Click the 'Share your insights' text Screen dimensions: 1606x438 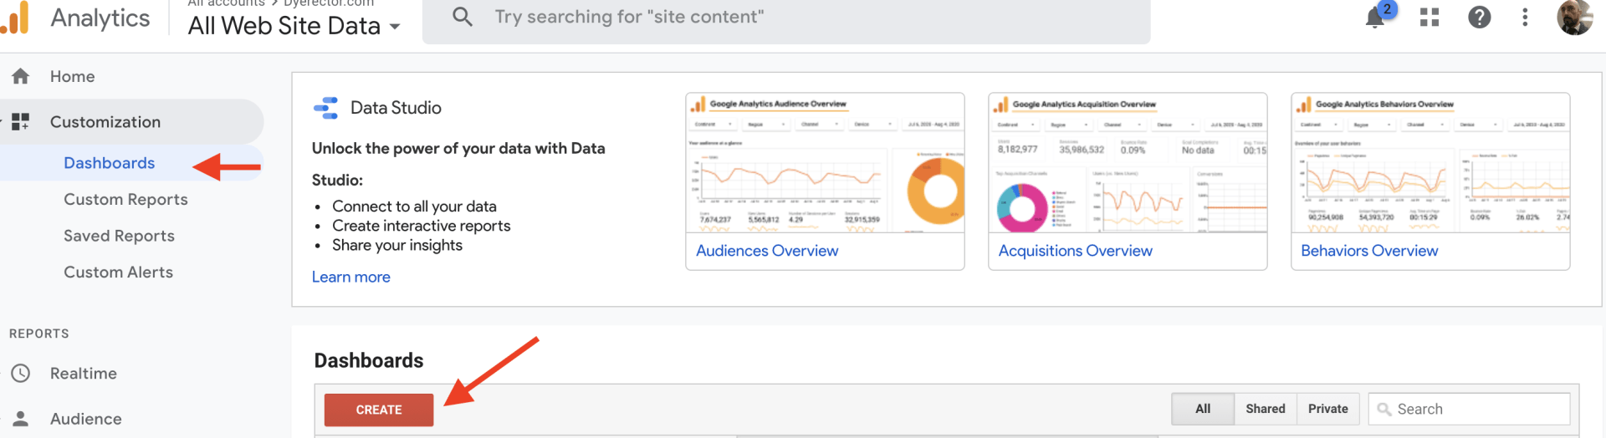397,245
